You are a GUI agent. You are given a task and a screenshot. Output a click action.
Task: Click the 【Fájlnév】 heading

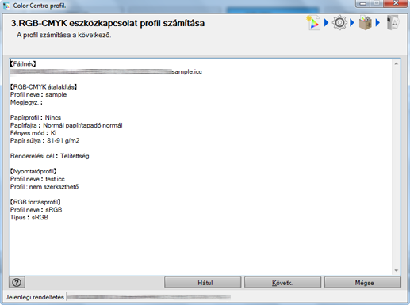23,64
